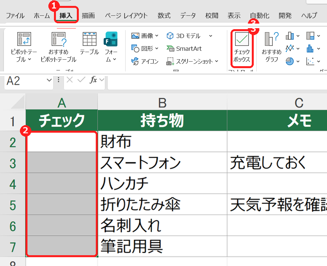Click the scatter chart icon
Image resolution: width=327 pixels, height=266 pixels.
310,61
